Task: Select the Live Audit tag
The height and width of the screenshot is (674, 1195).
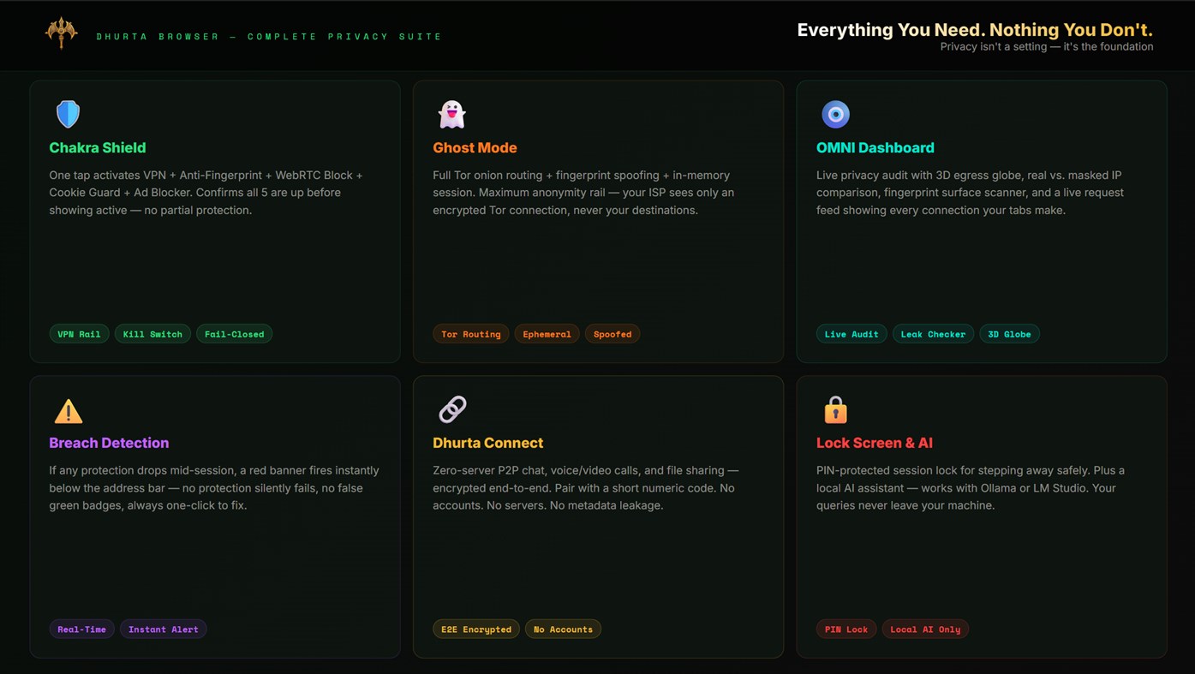Action: coord(851,334)
